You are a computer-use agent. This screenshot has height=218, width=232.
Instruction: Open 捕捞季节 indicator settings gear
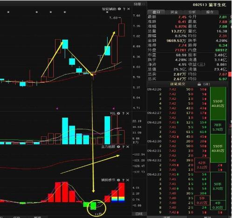(118, 180)
